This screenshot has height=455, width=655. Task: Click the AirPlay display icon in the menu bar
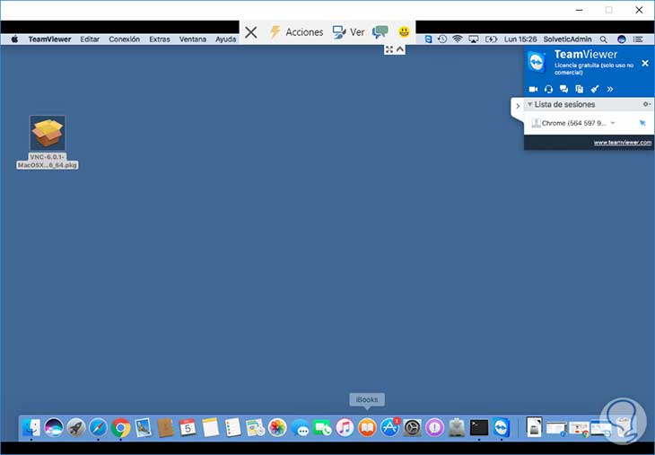(473, 39)
